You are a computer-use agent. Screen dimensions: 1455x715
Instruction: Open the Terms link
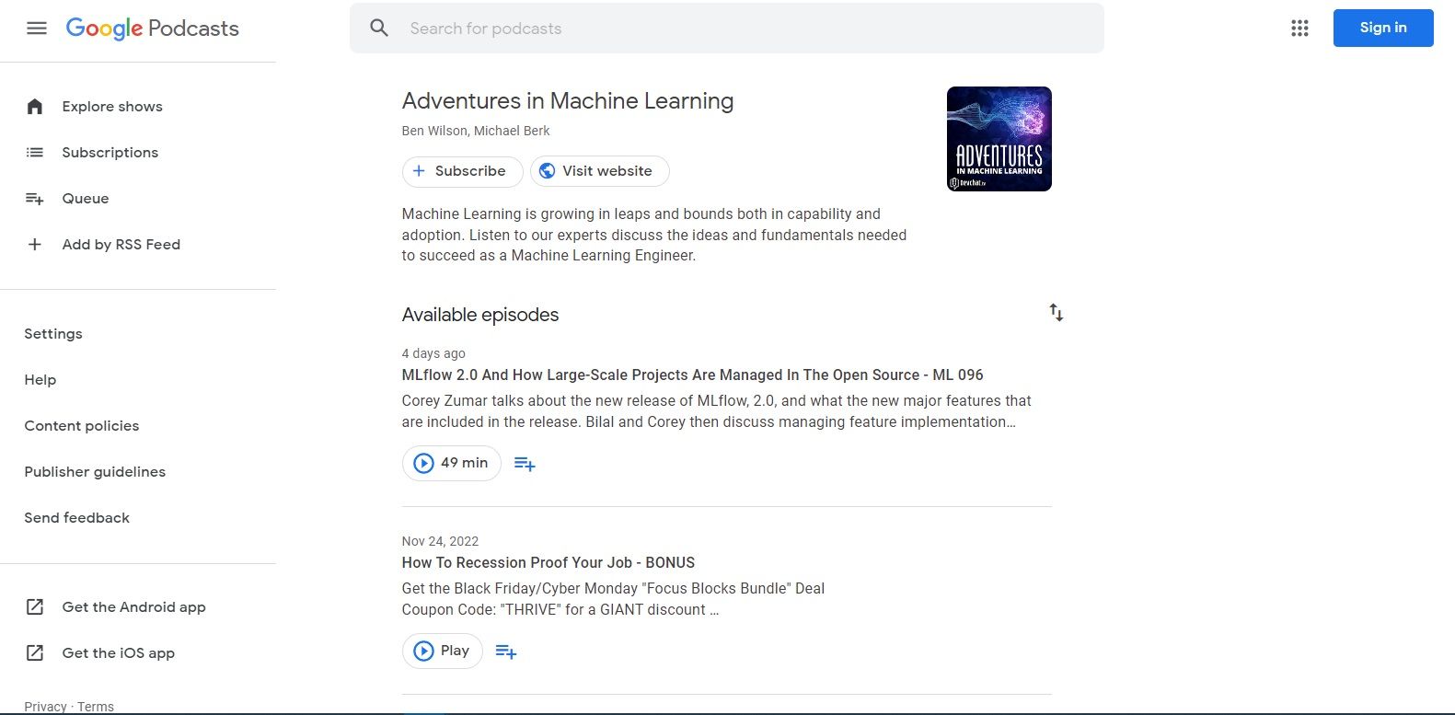(96, 707)
